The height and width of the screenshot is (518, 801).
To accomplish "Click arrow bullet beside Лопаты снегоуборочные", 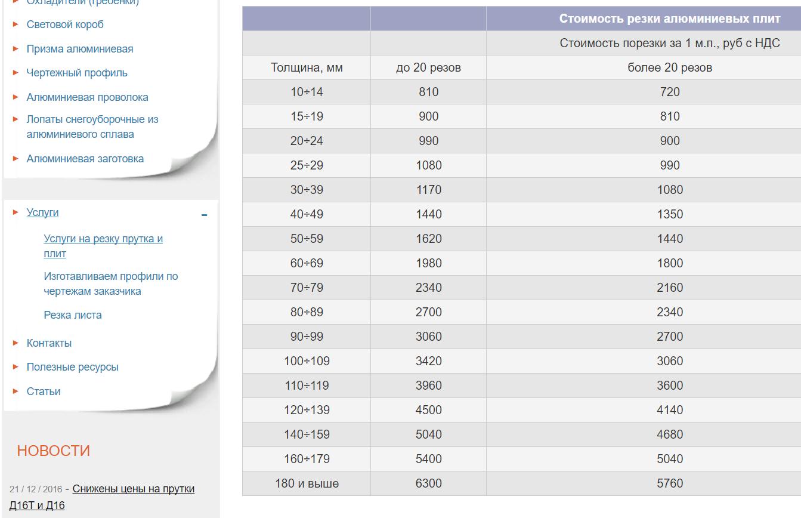I will pyautogui.click(x=16, y=119).
